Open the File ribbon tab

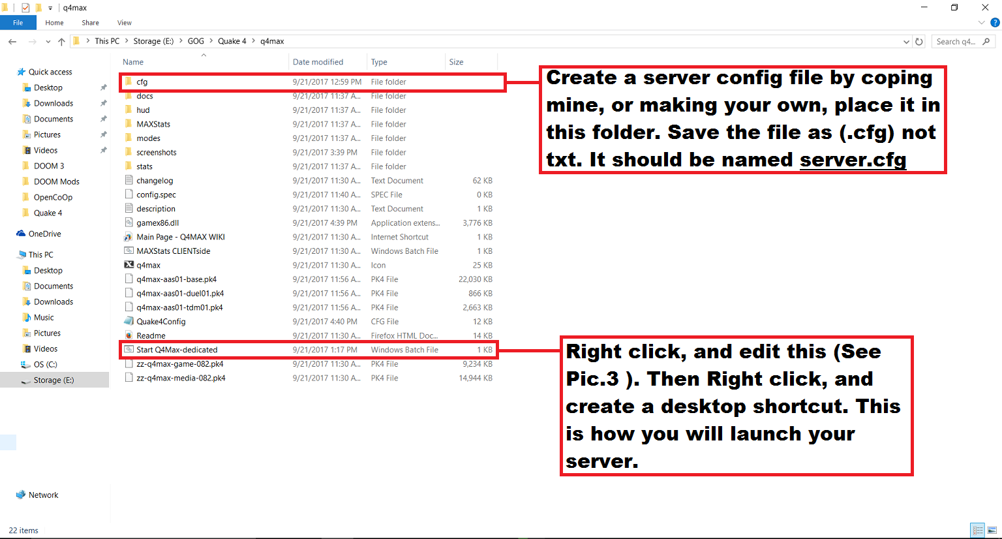[18, 23]
